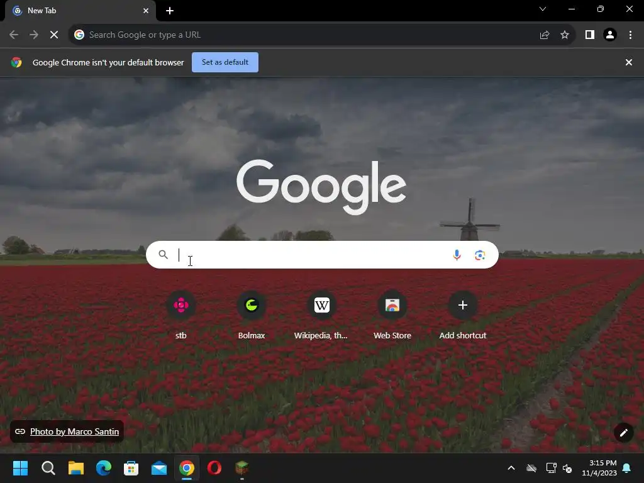Viewport: 644px width, 483px height.
Task: Open the notifications bell
Action: click(x=627, y=468)
